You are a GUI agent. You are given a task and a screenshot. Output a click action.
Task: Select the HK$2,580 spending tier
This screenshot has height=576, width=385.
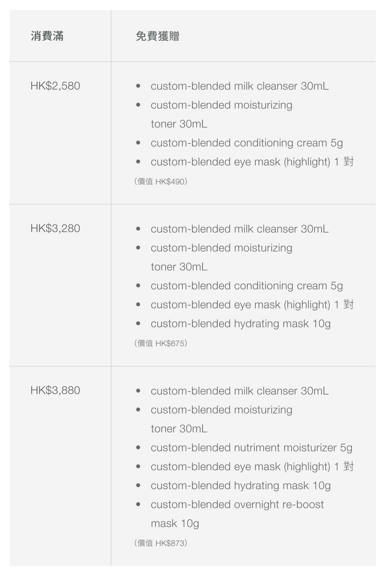tap(55, 86)
